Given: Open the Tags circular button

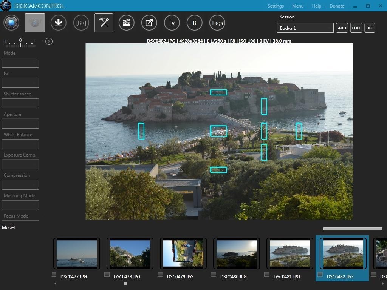Looking at the screenshot, I should pos(217,23).
